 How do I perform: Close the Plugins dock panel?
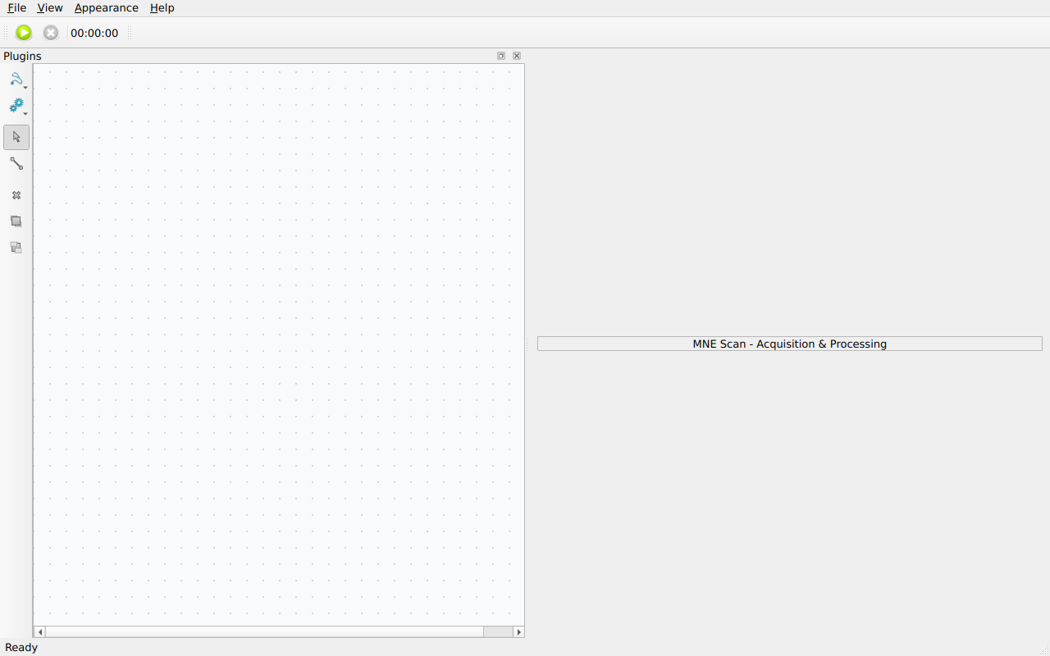coord(517,56)
